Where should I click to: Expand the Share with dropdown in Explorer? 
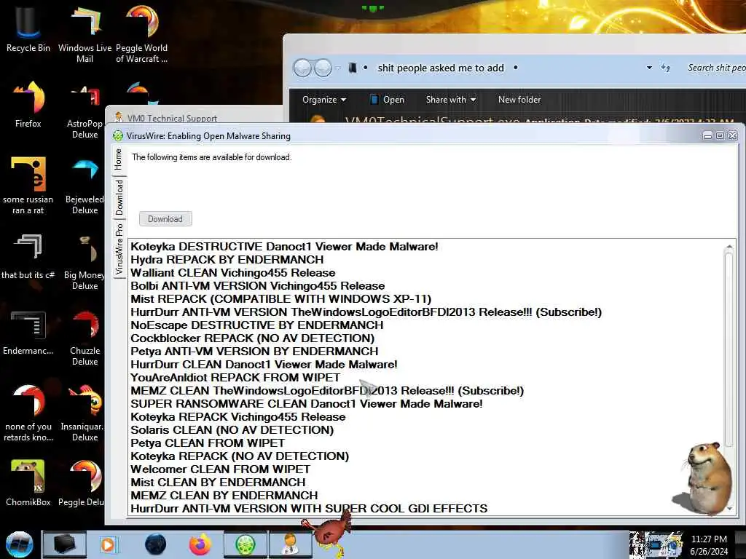tap(450, 100)
